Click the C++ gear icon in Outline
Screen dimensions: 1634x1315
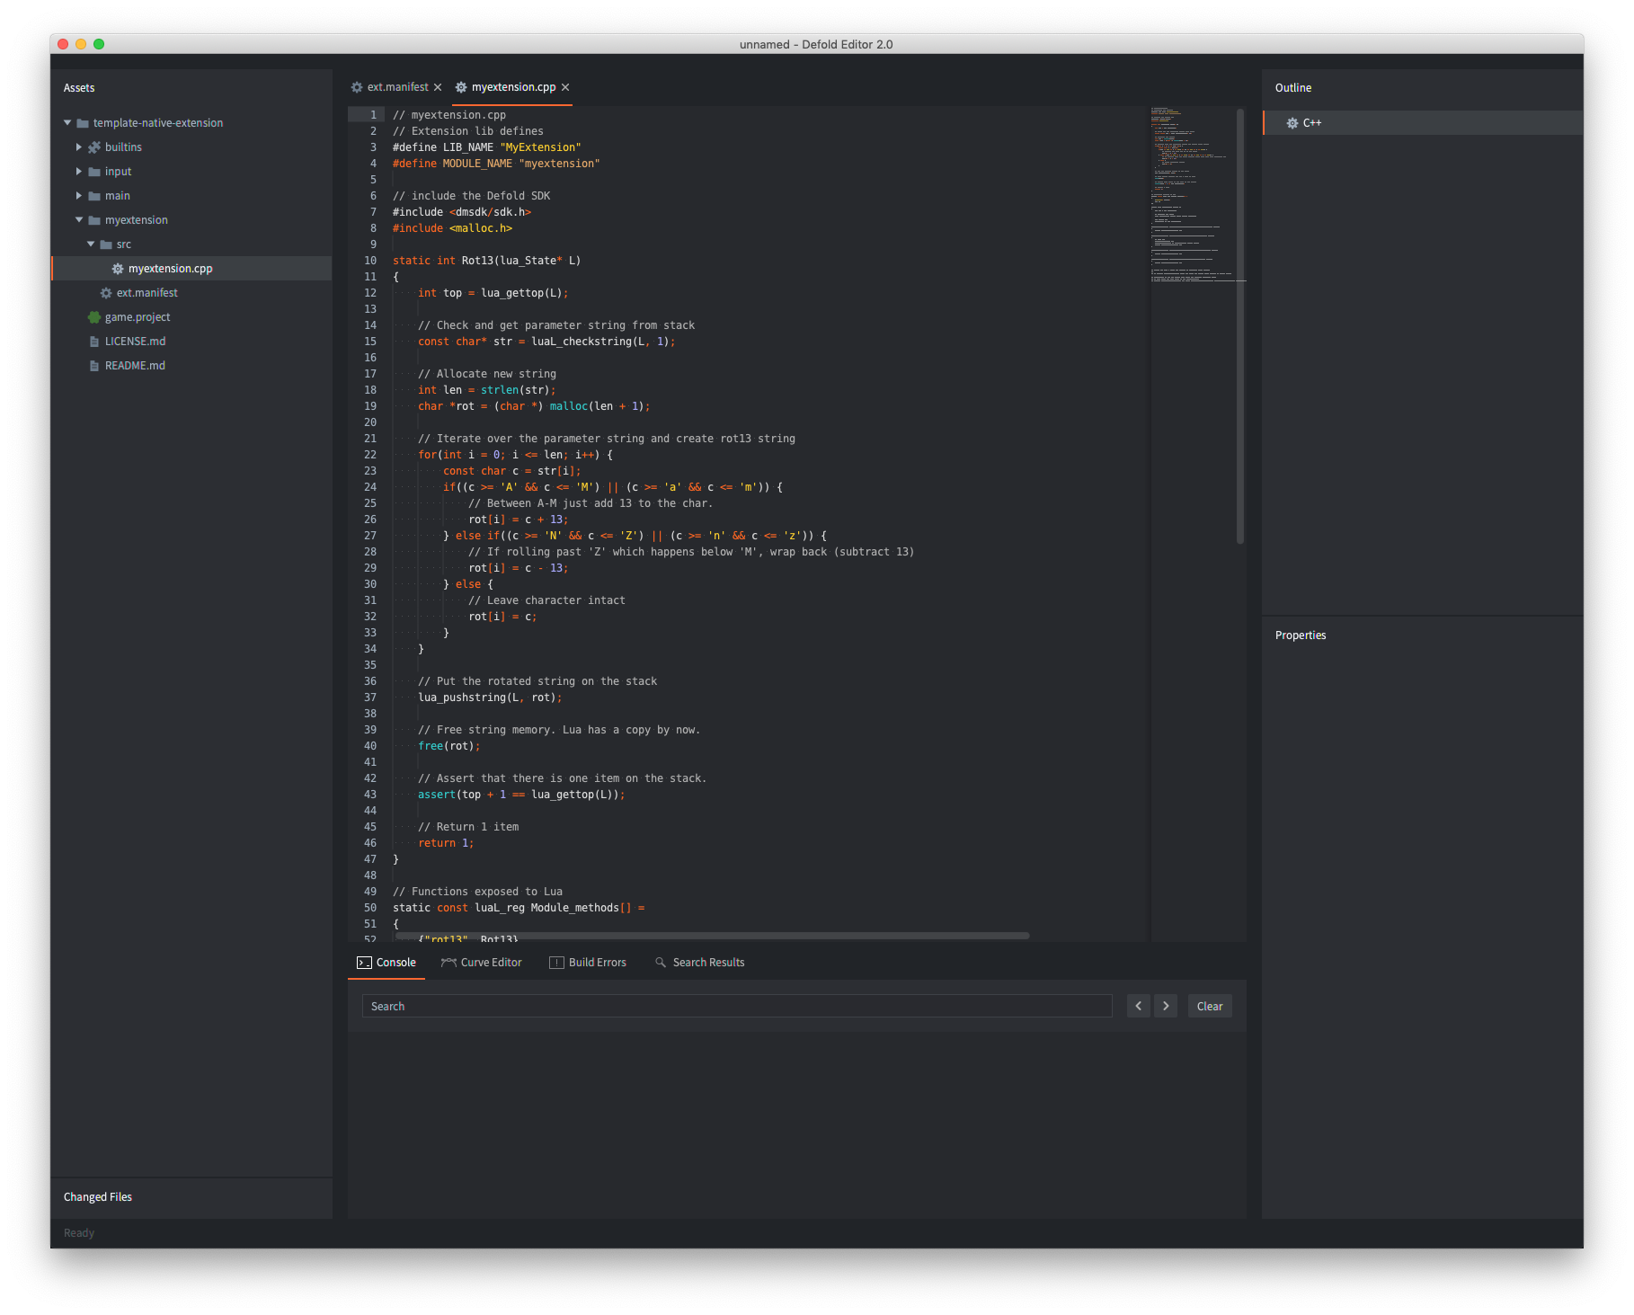point(1292,123)
